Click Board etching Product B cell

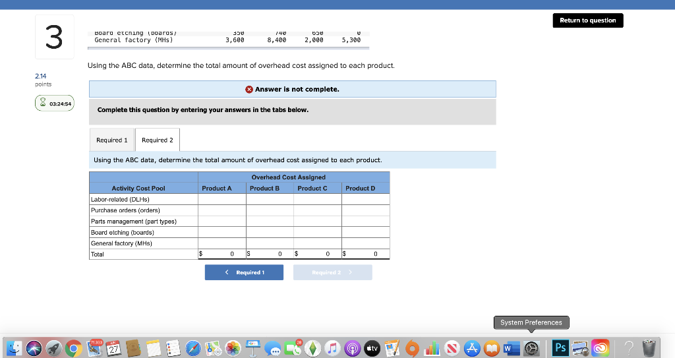pyautogui.click(x=270, y=232)
